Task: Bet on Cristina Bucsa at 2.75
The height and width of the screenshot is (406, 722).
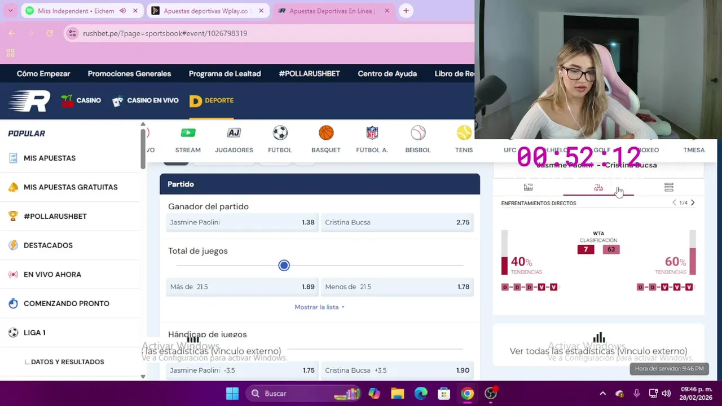Action: (397, 222)
